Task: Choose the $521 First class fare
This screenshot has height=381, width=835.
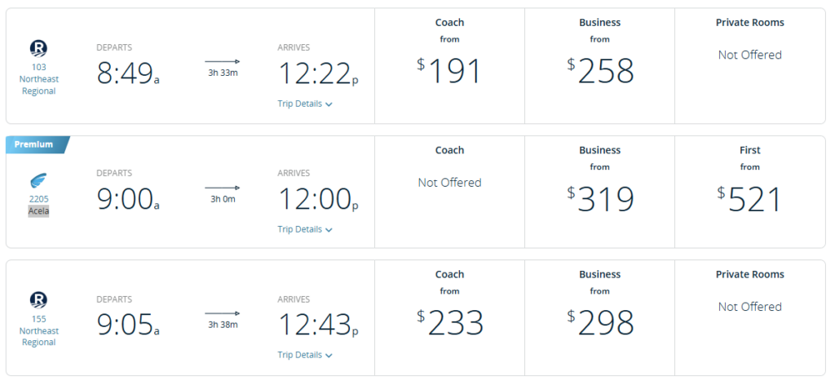Action: 749,198
